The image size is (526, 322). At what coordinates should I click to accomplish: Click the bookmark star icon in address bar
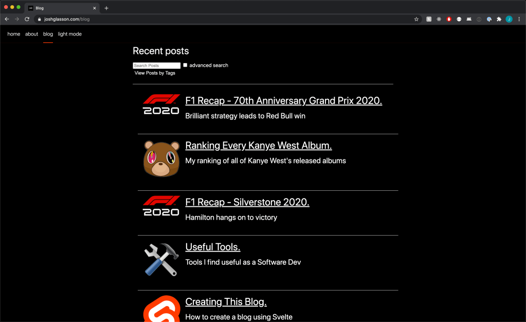416,19
